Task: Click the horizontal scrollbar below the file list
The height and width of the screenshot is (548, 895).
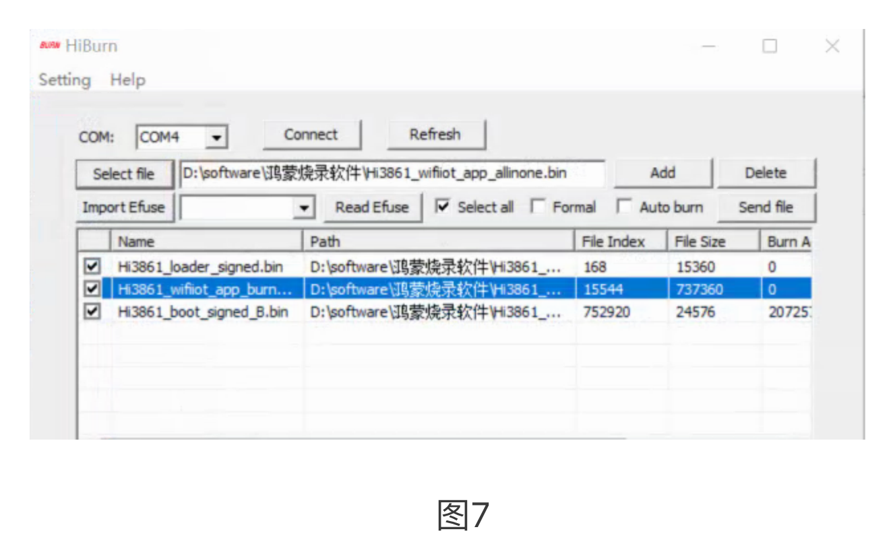Action: point(364,438)
